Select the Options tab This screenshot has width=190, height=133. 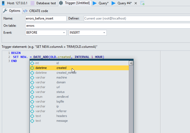(x=12, y=11)
